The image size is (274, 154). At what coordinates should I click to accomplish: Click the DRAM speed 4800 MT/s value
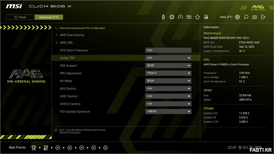coord(245,100)
